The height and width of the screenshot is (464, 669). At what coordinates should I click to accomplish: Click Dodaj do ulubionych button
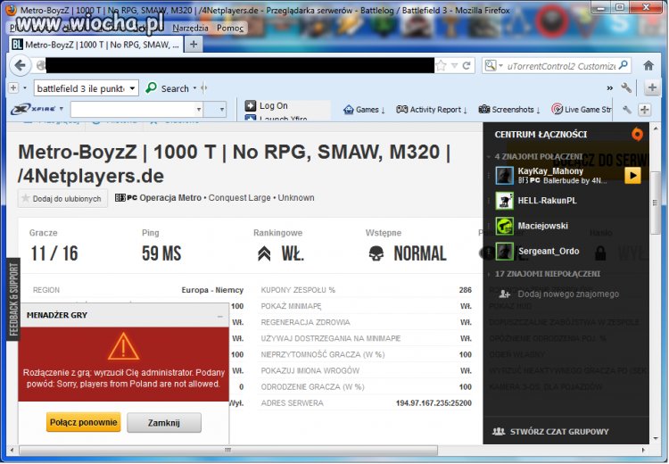pos(62,198)
